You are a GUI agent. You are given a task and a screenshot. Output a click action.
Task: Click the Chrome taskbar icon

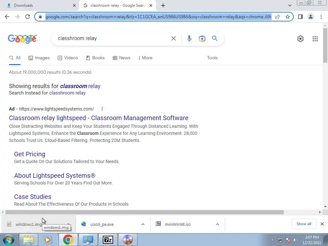(x=68, y=240)
